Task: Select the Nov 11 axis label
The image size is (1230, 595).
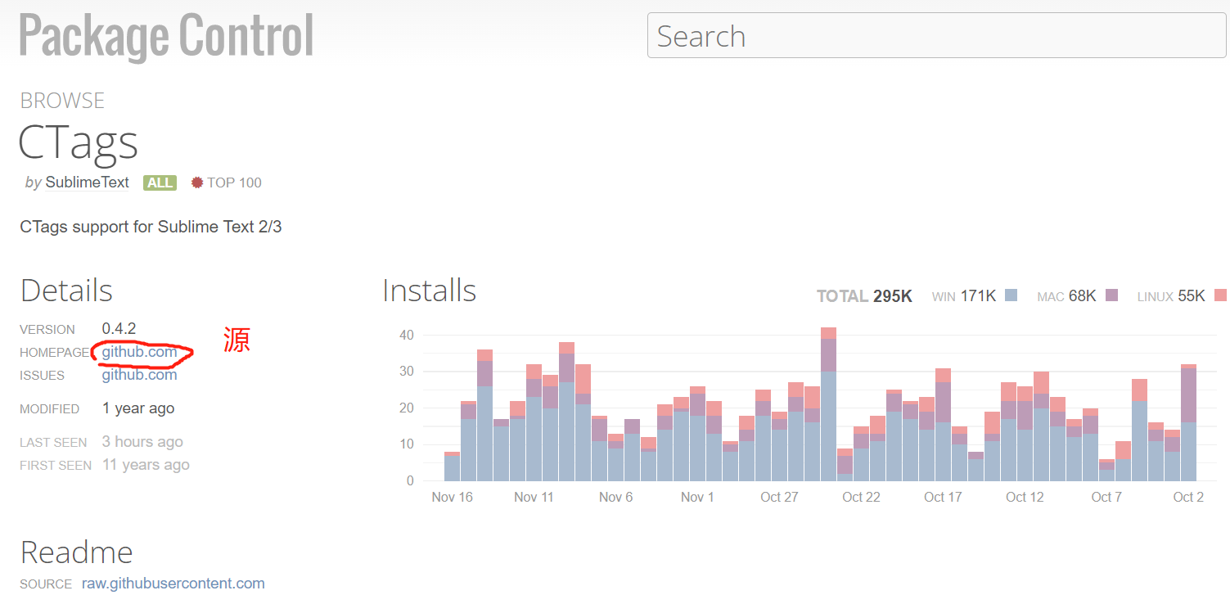Action: [534, 497]
